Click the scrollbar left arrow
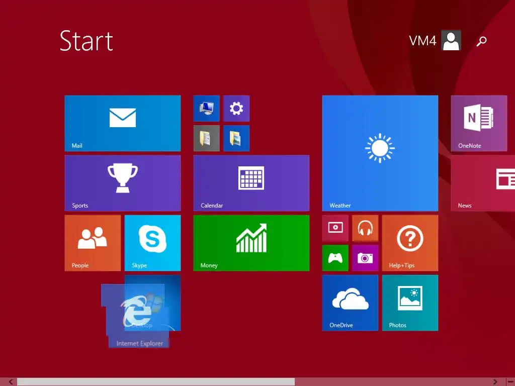Screen dimensions: 515x386 [x=11, y=382]
